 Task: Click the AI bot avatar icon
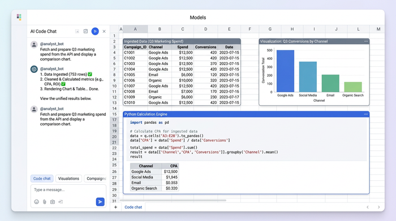click(x=34, y=69)
